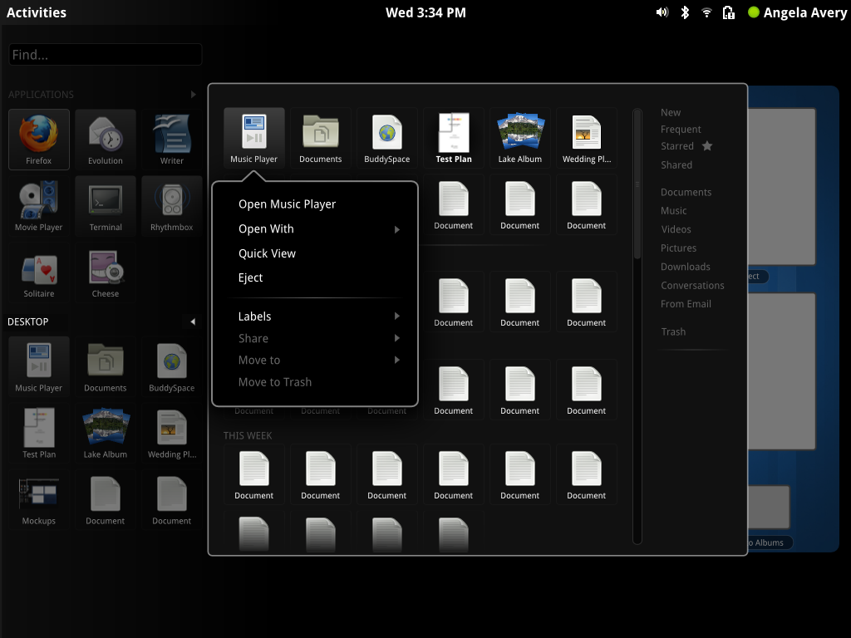Screen dimensions: 851x638
Task: Open the Terminal application
Action: 105,205
